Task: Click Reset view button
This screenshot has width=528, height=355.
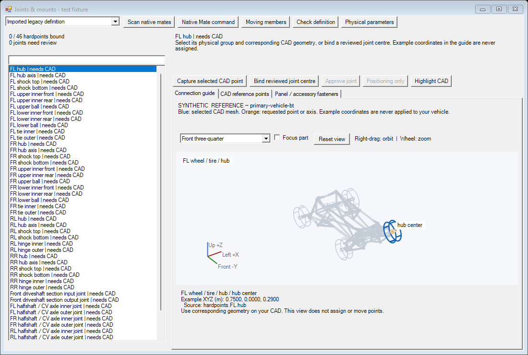Action: click(332, 139)
